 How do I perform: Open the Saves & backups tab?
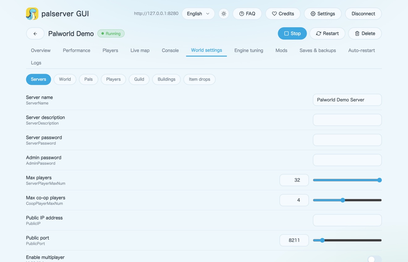[x=317, y=50]
